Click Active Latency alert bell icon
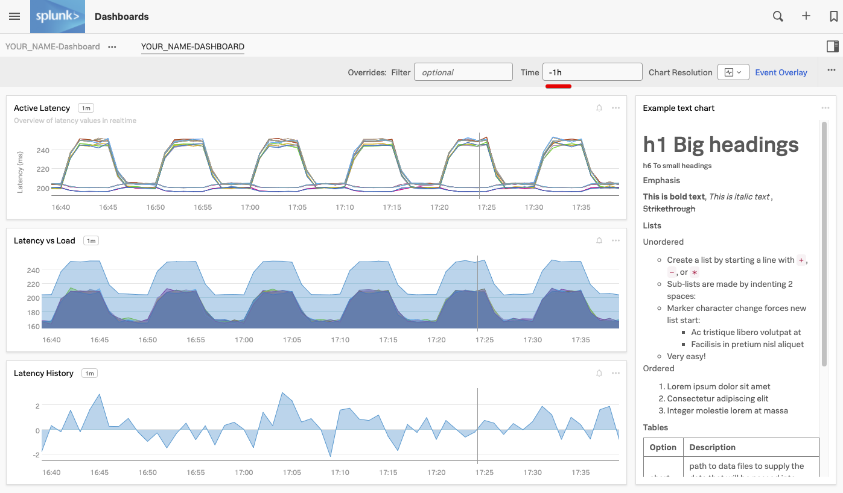Image resolution: width=843 pixels, height=493 pixels. pyautogui.click(x=599, y=108)
